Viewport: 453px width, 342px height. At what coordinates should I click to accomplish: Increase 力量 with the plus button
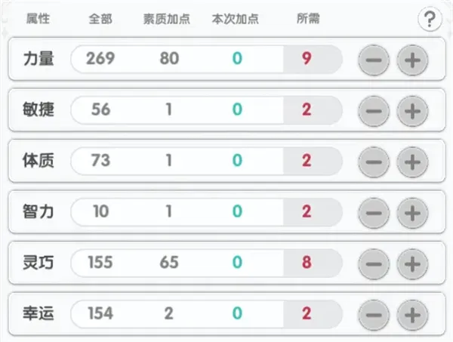411,60
